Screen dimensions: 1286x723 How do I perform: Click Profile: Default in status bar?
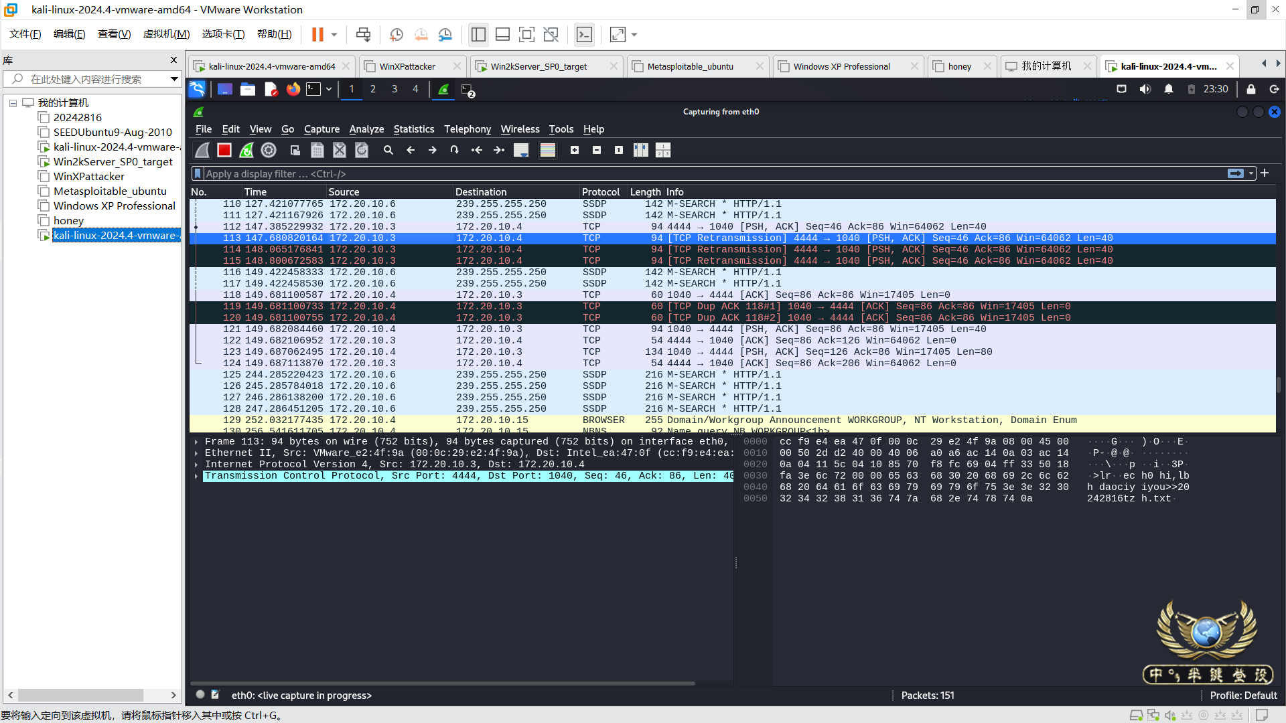pos(1243,696)
